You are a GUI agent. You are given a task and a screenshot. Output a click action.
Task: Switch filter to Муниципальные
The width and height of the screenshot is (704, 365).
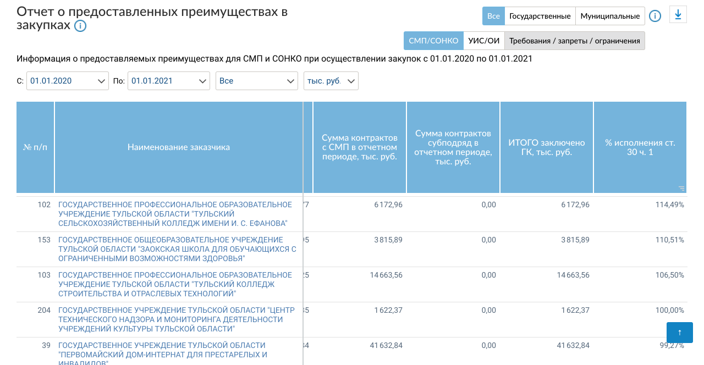[x=610, y=16]
